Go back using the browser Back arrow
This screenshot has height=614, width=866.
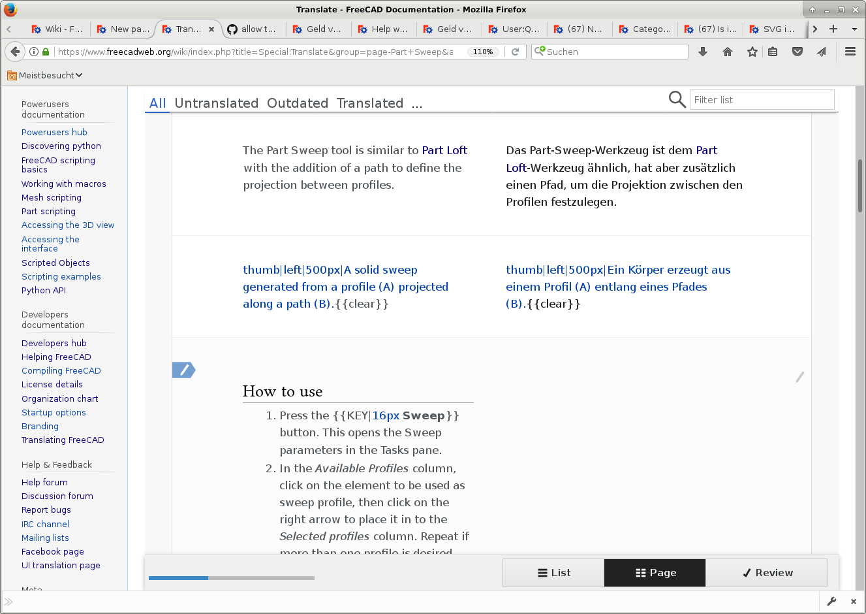click(x=15, y=52)
